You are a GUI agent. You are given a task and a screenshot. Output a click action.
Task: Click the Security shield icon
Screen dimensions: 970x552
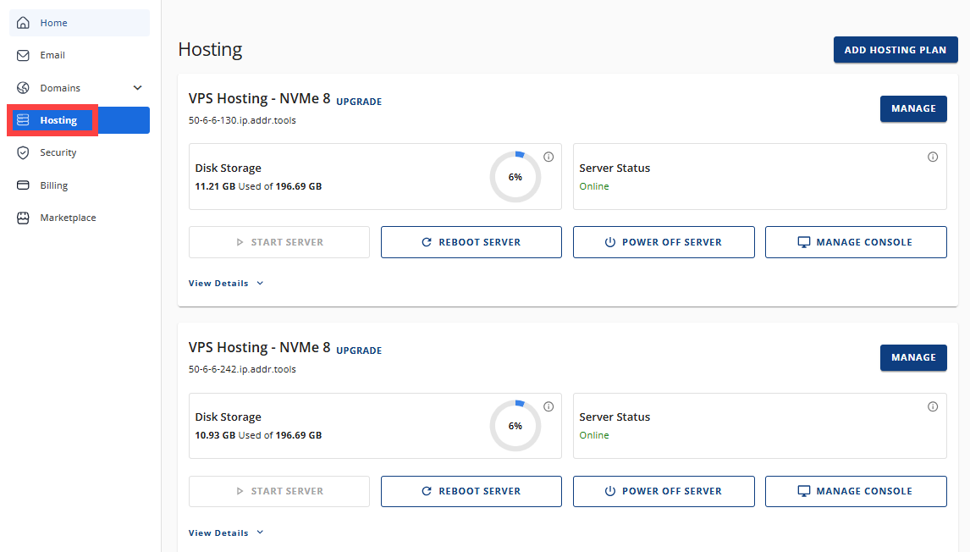click(x=23, y=152)
